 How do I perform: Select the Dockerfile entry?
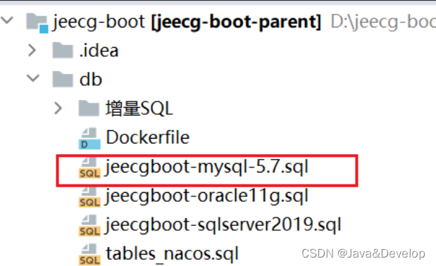148,137
